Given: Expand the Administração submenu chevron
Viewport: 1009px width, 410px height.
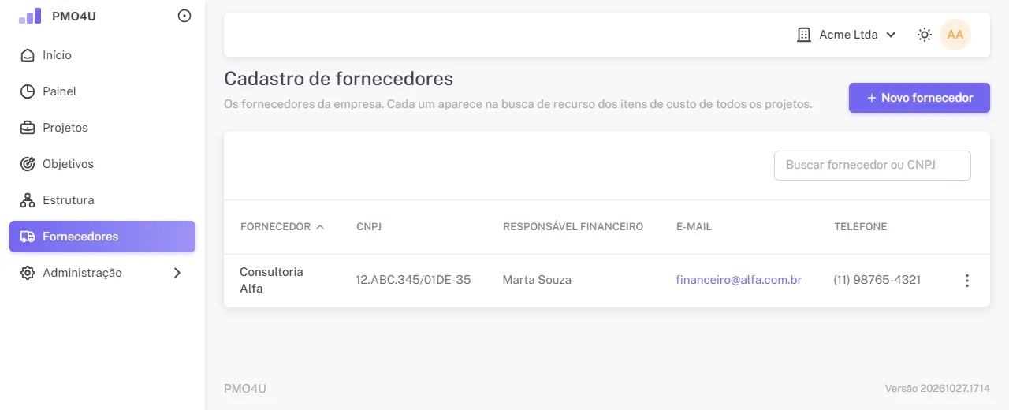Looking at the screenshot, I should click(x=177, y=273).
